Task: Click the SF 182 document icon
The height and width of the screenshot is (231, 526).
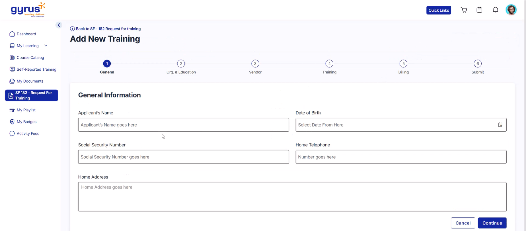Action: click(x=11, y=95)
